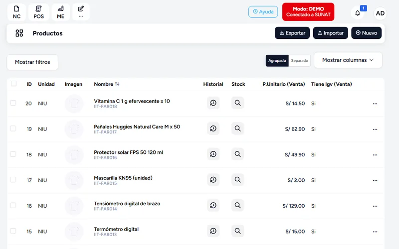Check the Protector solar FPS 50 row
The image size is (399, 249).
(13, 154)
